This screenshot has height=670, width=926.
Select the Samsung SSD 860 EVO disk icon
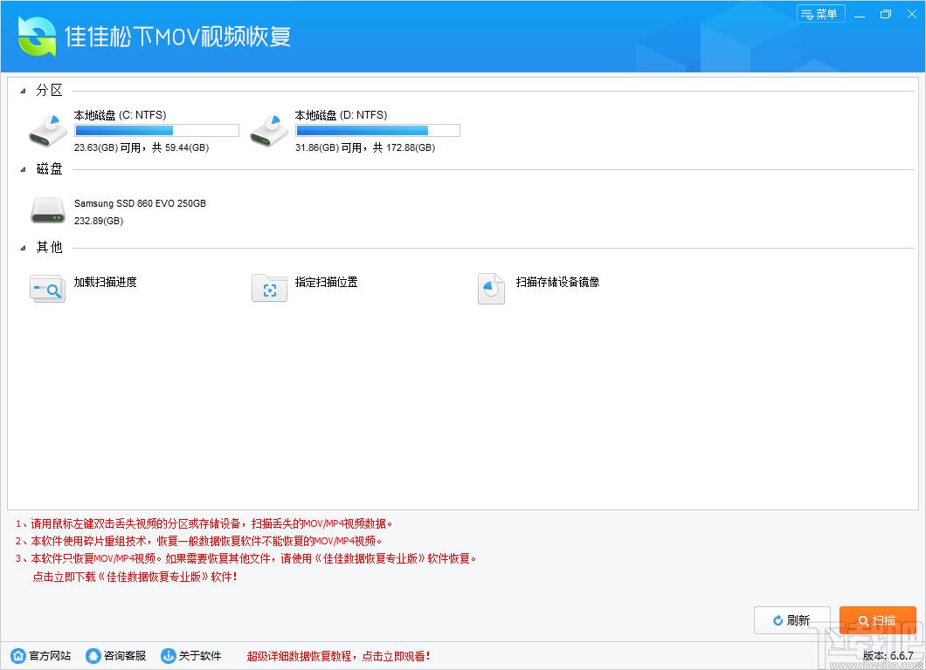pos(48,210)
